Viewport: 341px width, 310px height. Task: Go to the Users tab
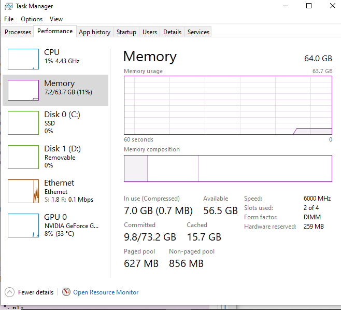(150, 32)
